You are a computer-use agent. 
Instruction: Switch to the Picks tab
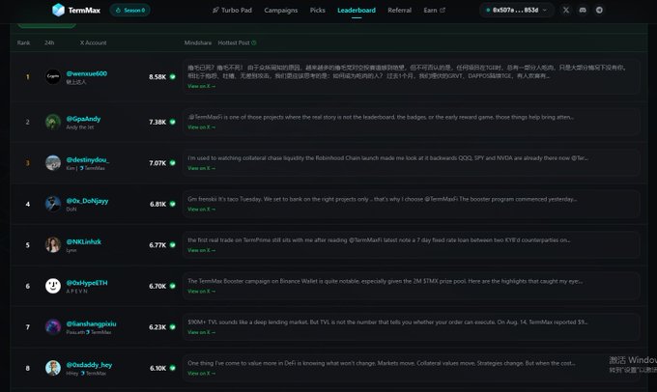point(318,10)
